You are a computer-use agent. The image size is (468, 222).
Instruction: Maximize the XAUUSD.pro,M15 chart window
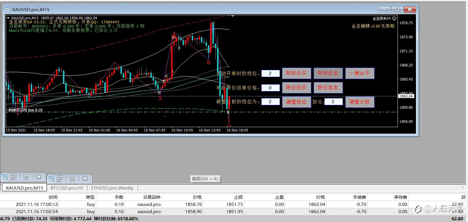tap(397, 9)
